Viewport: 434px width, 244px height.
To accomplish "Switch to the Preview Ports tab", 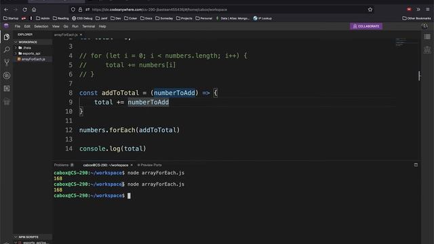I will pos(150,165).
